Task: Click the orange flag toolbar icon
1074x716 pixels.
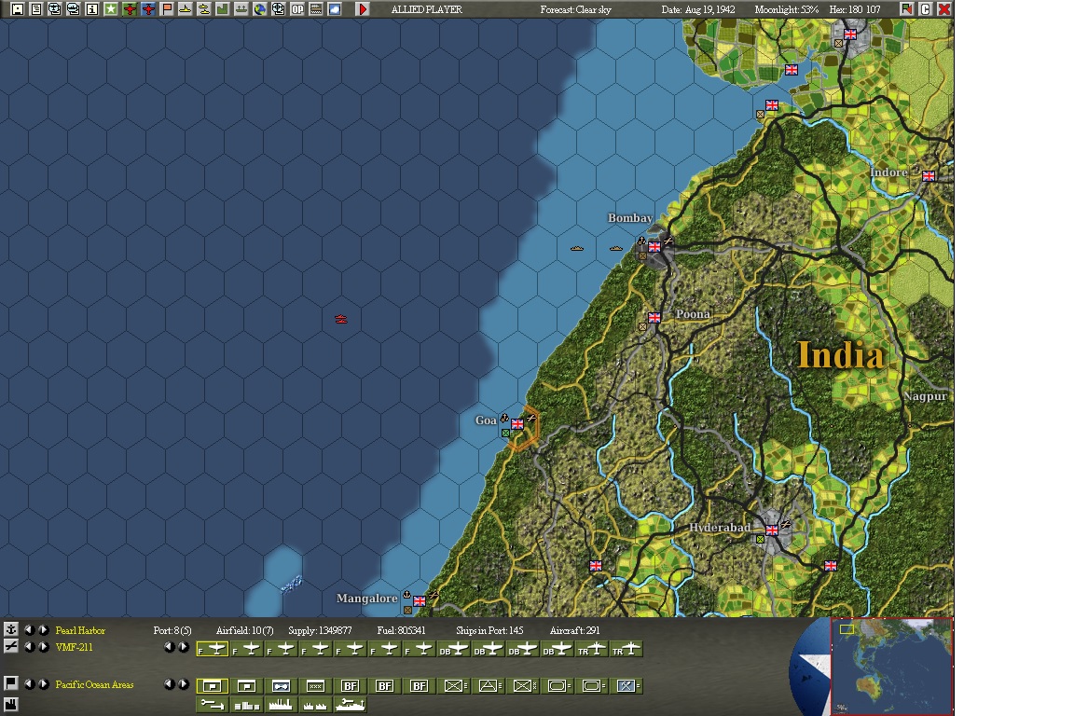Action: coord(167,9)
